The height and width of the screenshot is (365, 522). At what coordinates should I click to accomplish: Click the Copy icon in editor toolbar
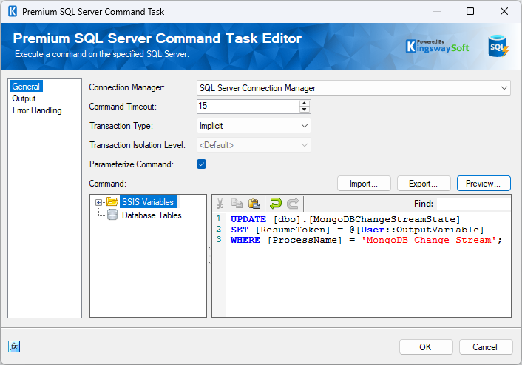tap(237, 204)
